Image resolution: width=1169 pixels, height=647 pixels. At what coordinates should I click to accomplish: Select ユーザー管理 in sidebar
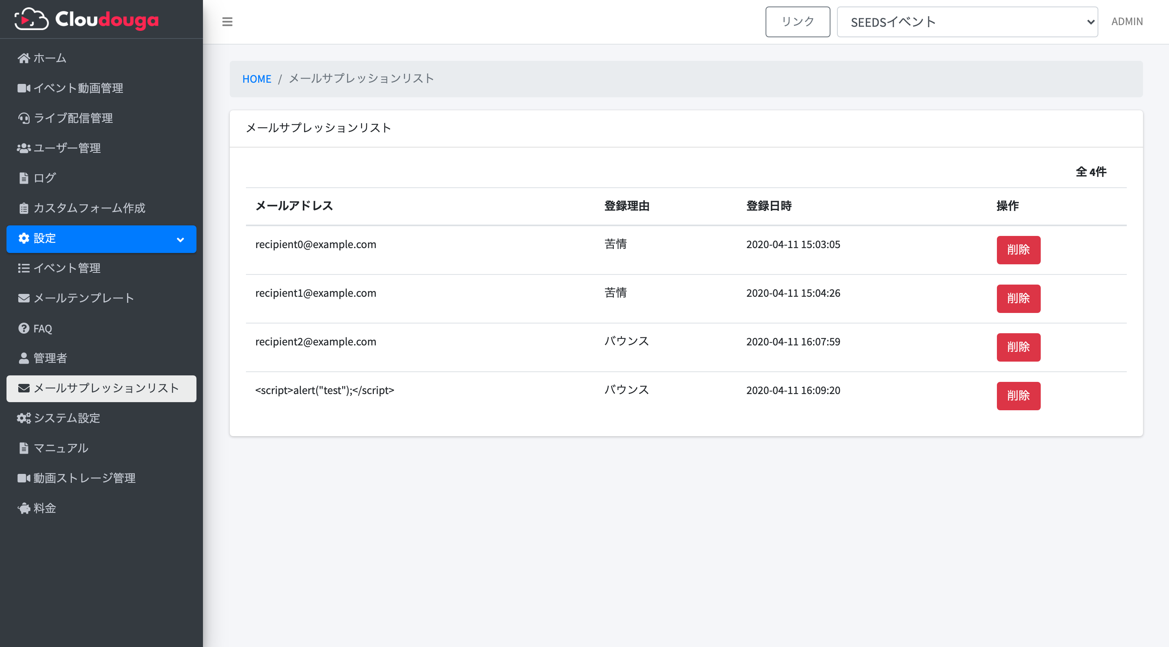101,148
